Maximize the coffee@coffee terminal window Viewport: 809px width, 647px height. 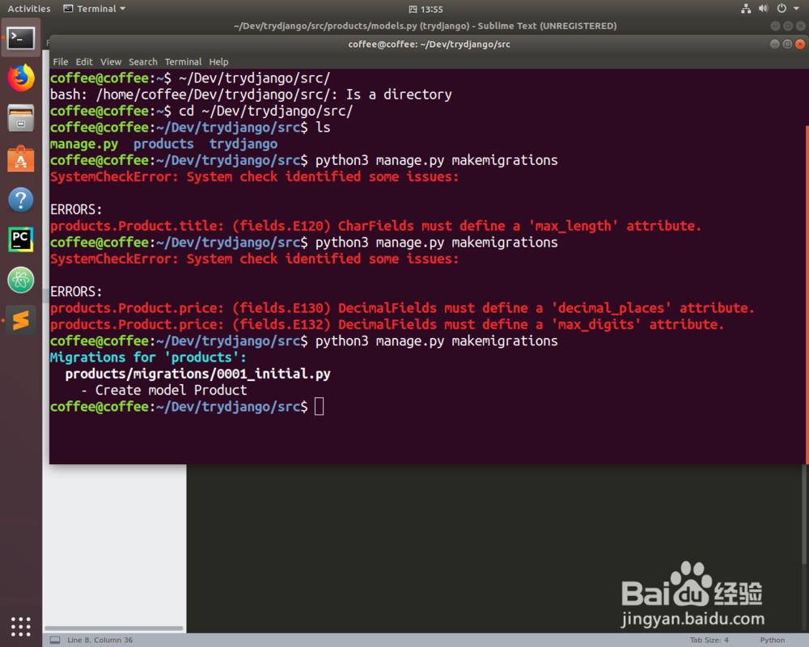coord(787,44)
